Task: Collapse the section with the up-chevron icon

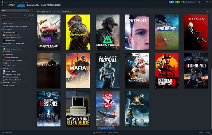Action: pos(207,12)
